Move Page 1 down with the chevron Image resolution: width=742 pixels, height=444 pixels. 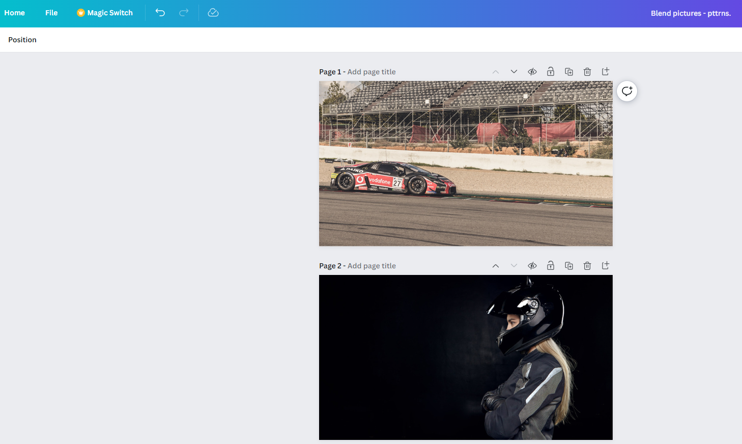(x=514, y=72)
